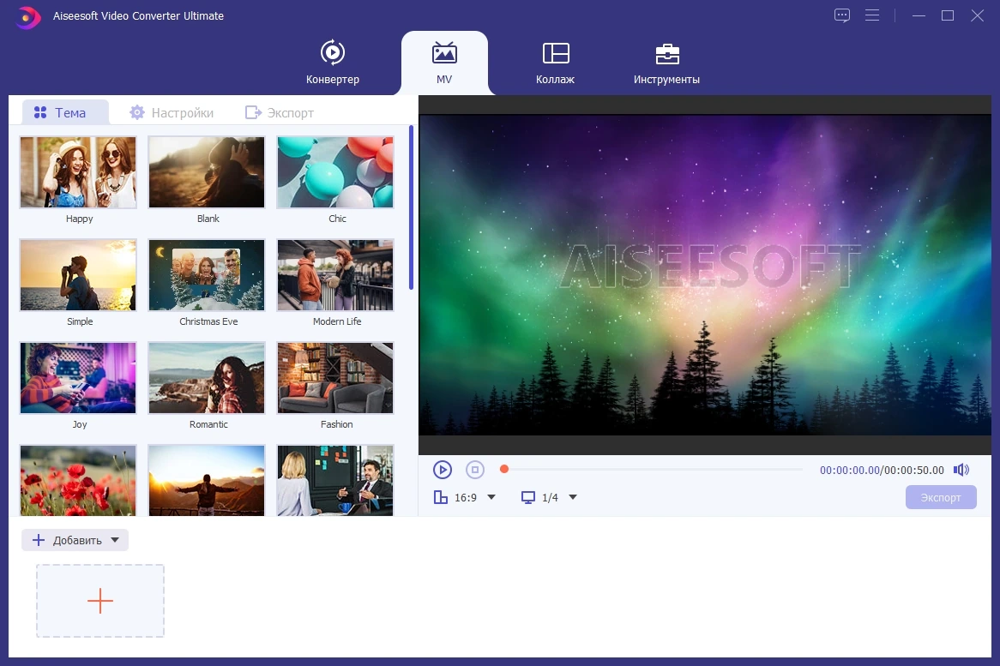Click the monitor resolution icon
This screenshot has width=1000, height=666.
point(528,497)
